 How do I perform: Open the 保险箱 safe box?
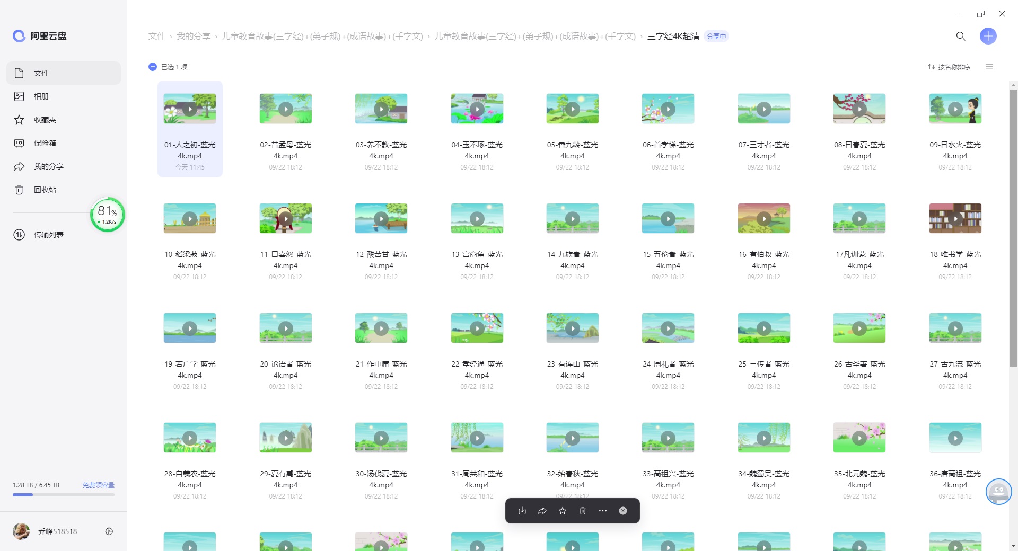click(x=64, y=143)
